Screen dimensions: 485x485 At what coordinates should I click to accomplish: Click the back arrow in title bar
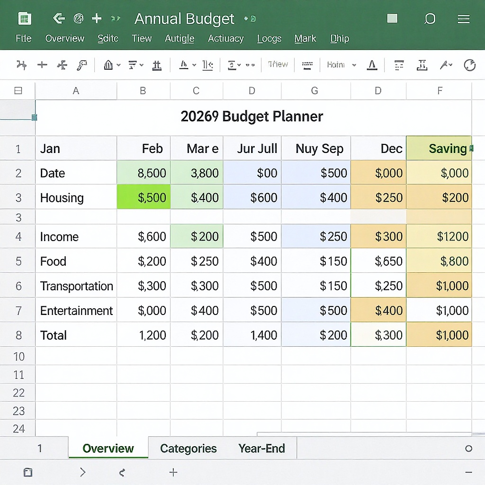tap(59, 18)
